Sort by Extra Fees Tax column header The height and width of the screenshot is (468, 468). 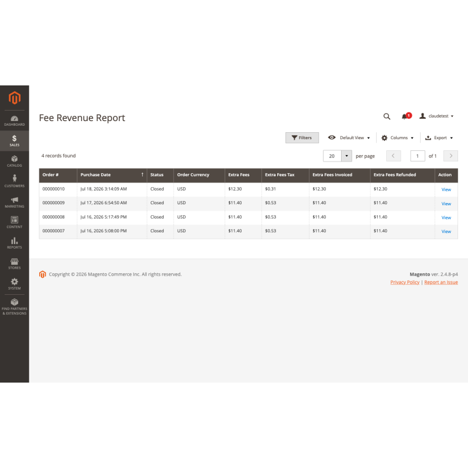tap(285, 175)
